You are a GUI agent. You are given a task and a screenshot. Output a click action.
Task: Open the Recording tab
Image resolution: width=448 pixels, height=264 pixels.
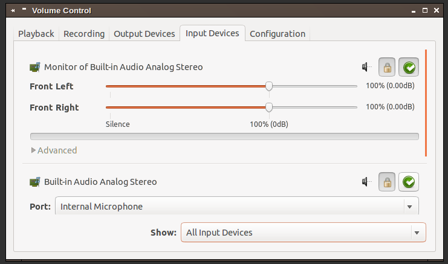point(84,34)
